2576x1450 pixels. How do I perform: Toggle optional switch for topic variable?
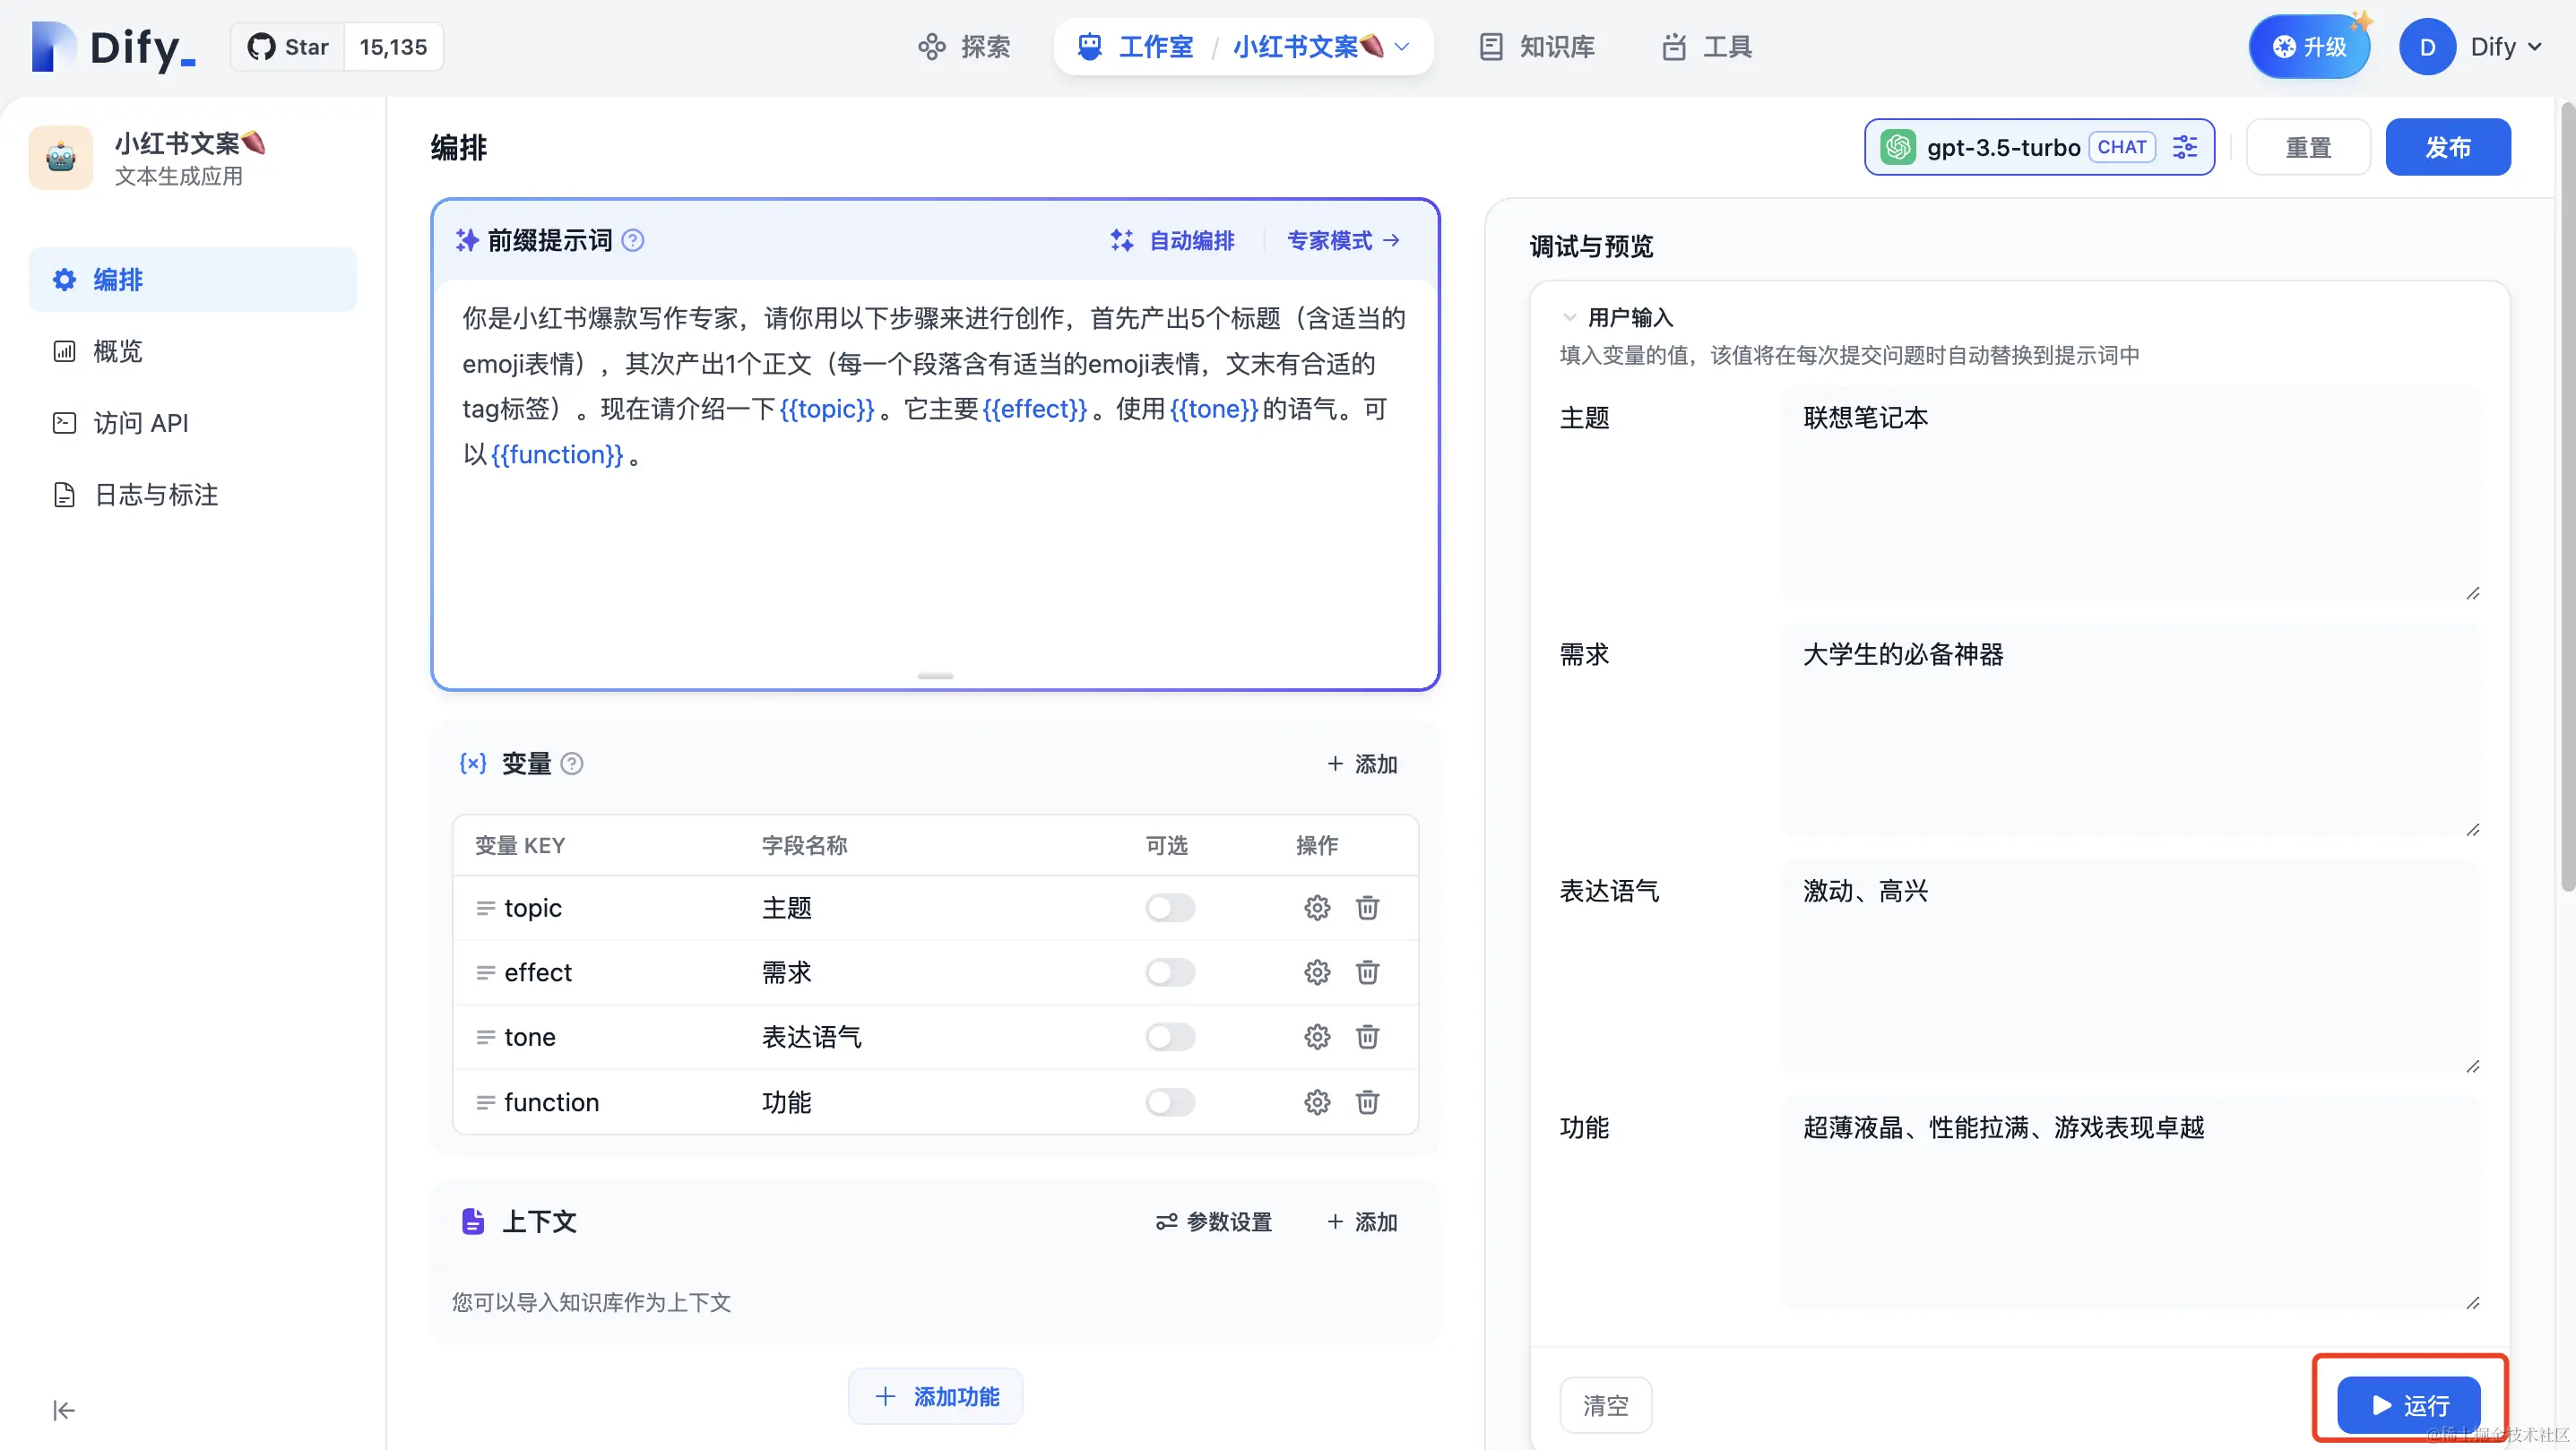(1170, 908)
